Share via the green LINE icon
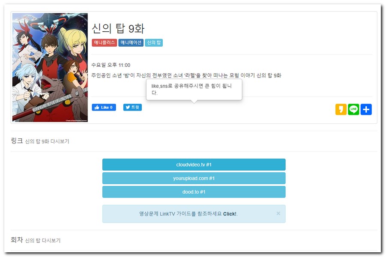 [353, 109]
